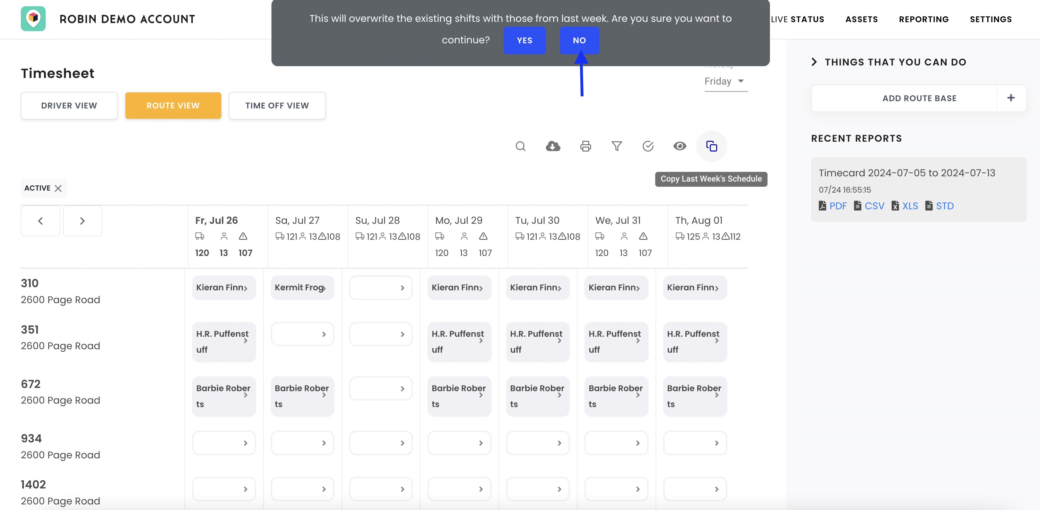Click warning triangle icon under We, Jul 31
Image resolution: width=1040 pixels, height=510 pixels.
click(643, 236)
